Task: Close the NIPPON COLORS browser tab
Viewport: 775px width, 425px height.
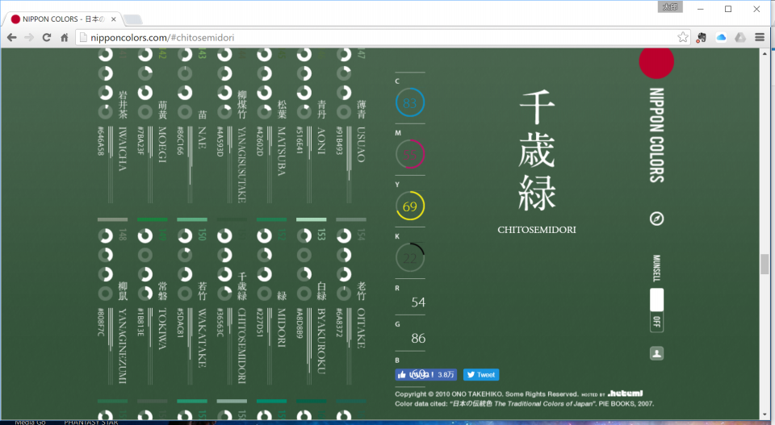Action: pyautogui.click(x=113, y=19)
